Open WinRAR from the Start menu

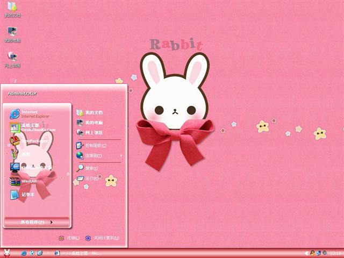[24, 181]
